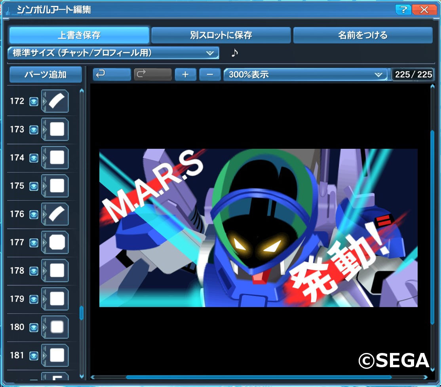Hide layer 172 with its eye icon
The width and height of the screenshot is (441, 387).
34,101
